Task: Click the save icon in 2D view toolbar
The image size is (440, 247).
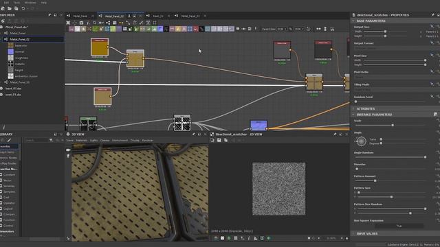Action: (219, 140)
